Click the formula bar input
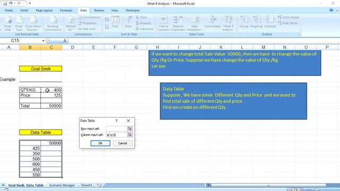 (x=203, y=40)
